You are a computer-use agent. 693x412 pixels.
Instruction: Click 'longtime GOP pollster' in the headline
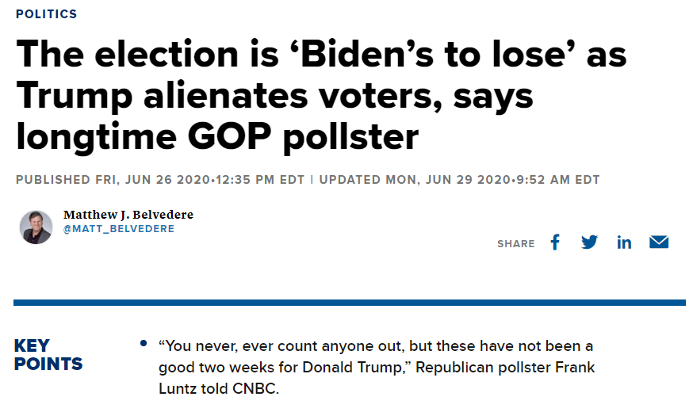pos(216,137)
